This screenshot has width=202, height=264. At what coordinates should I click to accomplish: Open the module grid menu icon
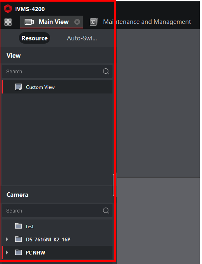(8, 22)
